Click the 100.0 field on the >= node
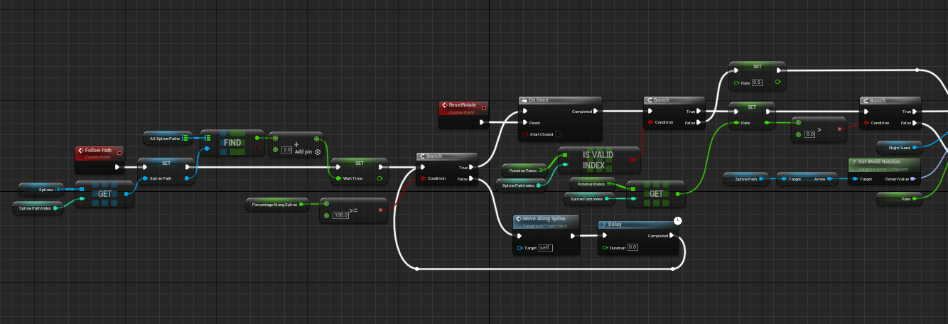Viewport: 948px width, 324px height. click(x=342, y=215)
